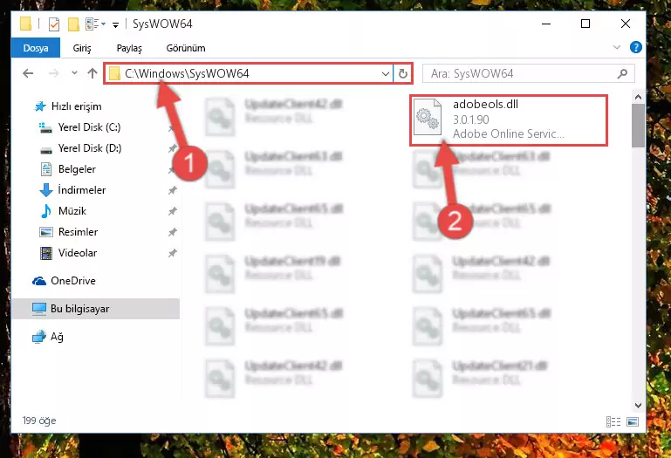
Task: Maximize the SysWOW64 window
Action: [x=585, y=24]
